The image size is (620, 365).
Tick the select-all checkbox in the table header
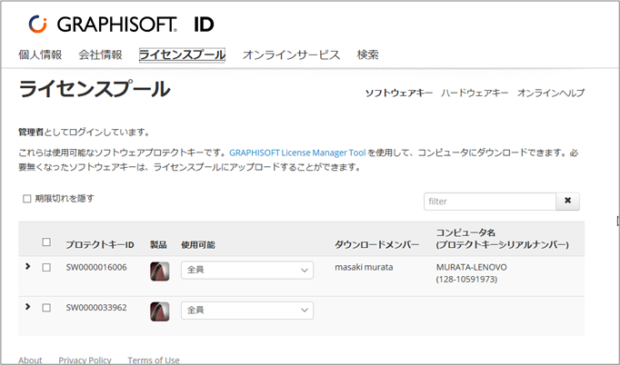tap(46, 242)
